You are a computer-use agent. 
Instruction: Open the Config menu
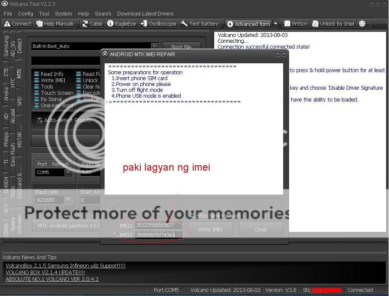26,13
